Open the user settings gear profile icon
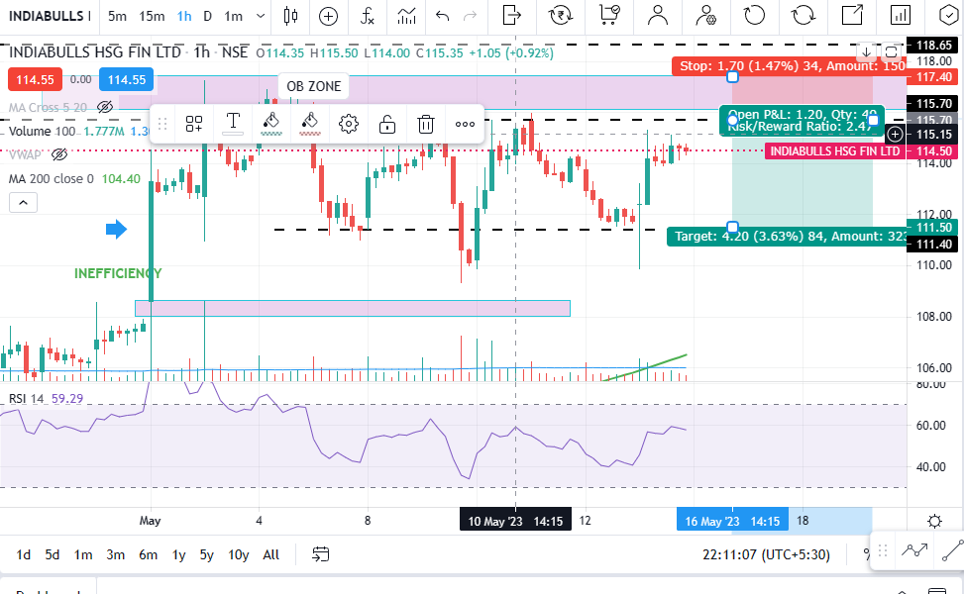Image resolution: width=964 pixels, height=594 pixels. [x=705, y=15]
